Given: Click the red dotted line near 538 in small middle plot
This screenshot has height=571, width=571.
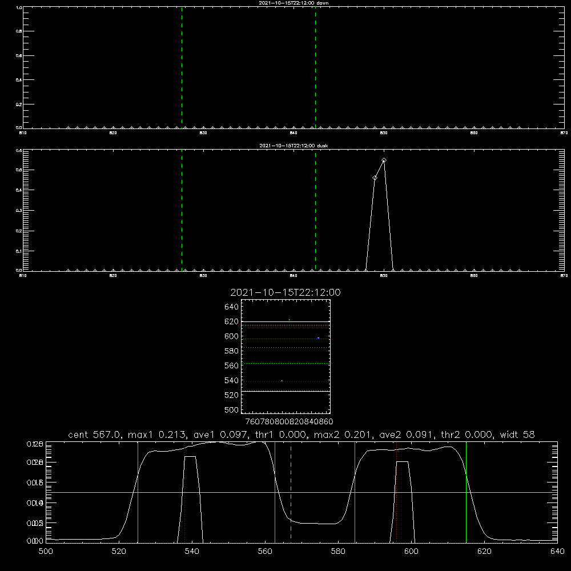Looking at the screenshot, I should [286, 381].
